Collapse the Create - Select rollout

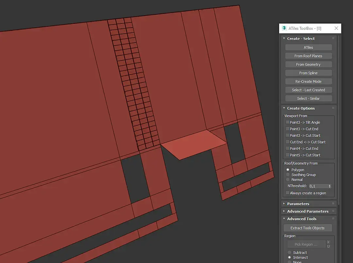point(301,39)
